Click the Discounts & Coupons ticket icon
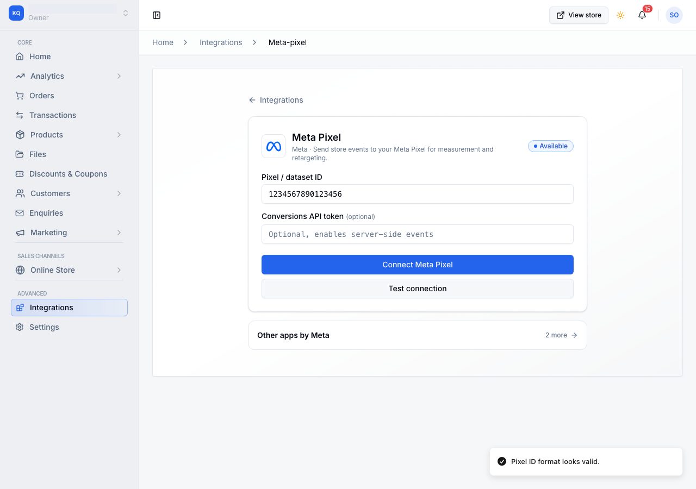 (20, 174)
